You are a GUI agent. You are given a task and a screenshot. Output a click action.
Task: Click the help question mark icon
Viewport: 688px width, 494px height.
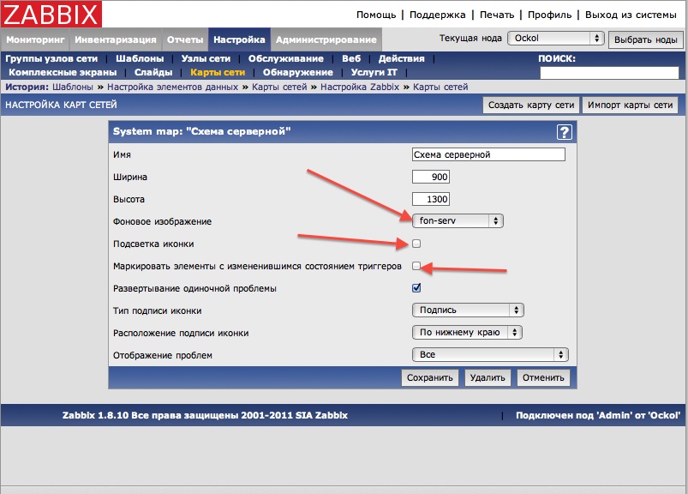click(x=564, y=131)
